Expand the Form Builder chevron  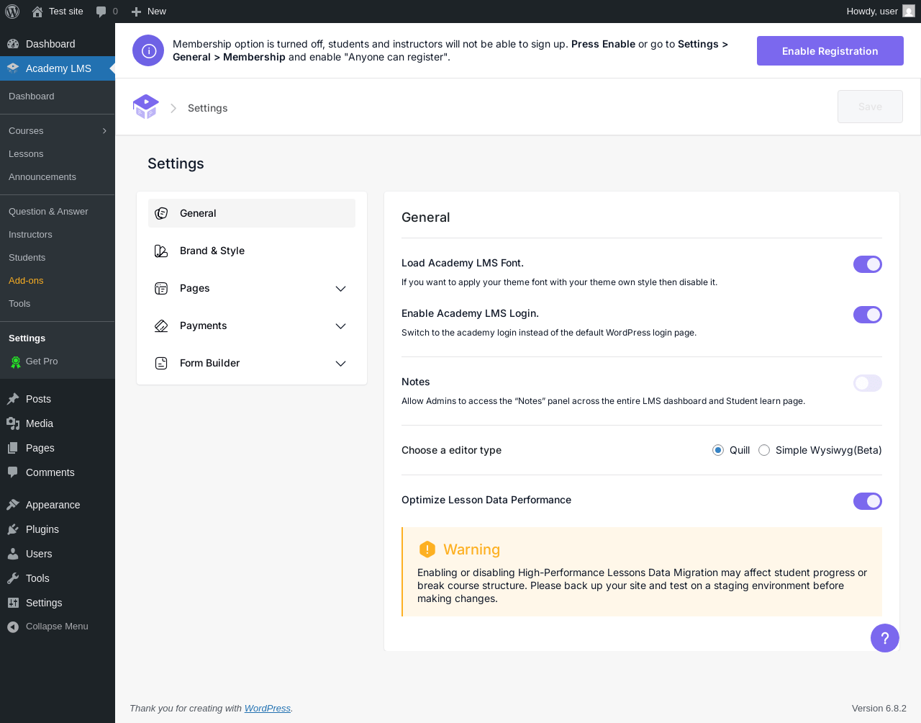coord(341,364)
